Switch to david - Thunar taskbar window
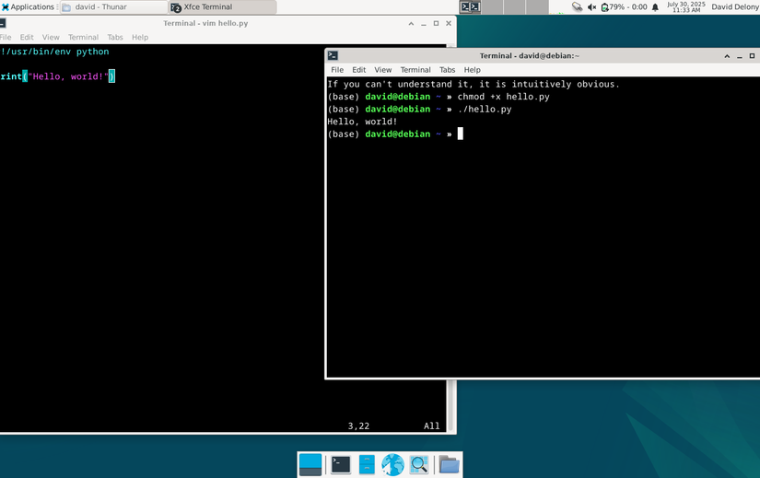 tap(111, 6)
